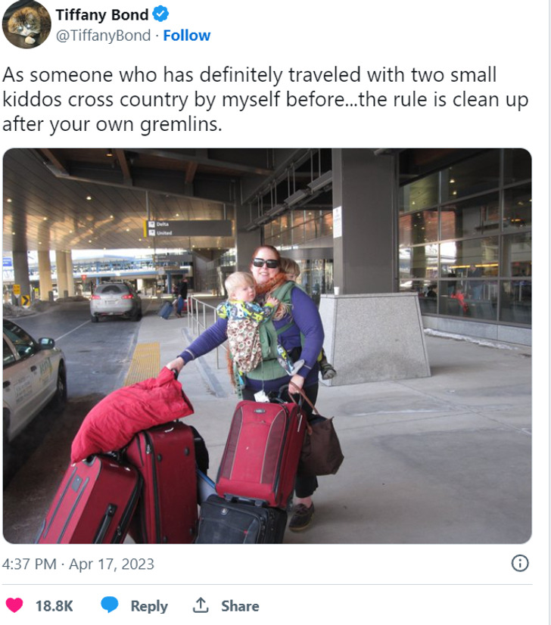Open the @TiffanyBond handle link
Viewport: 551px width, 625px height.
[x=103, y=36]
